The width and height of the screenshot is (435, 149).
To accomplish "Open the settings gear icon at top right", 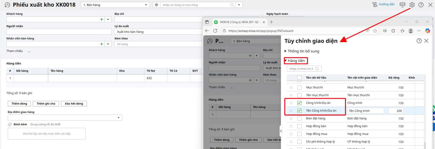I will [412, 5].
